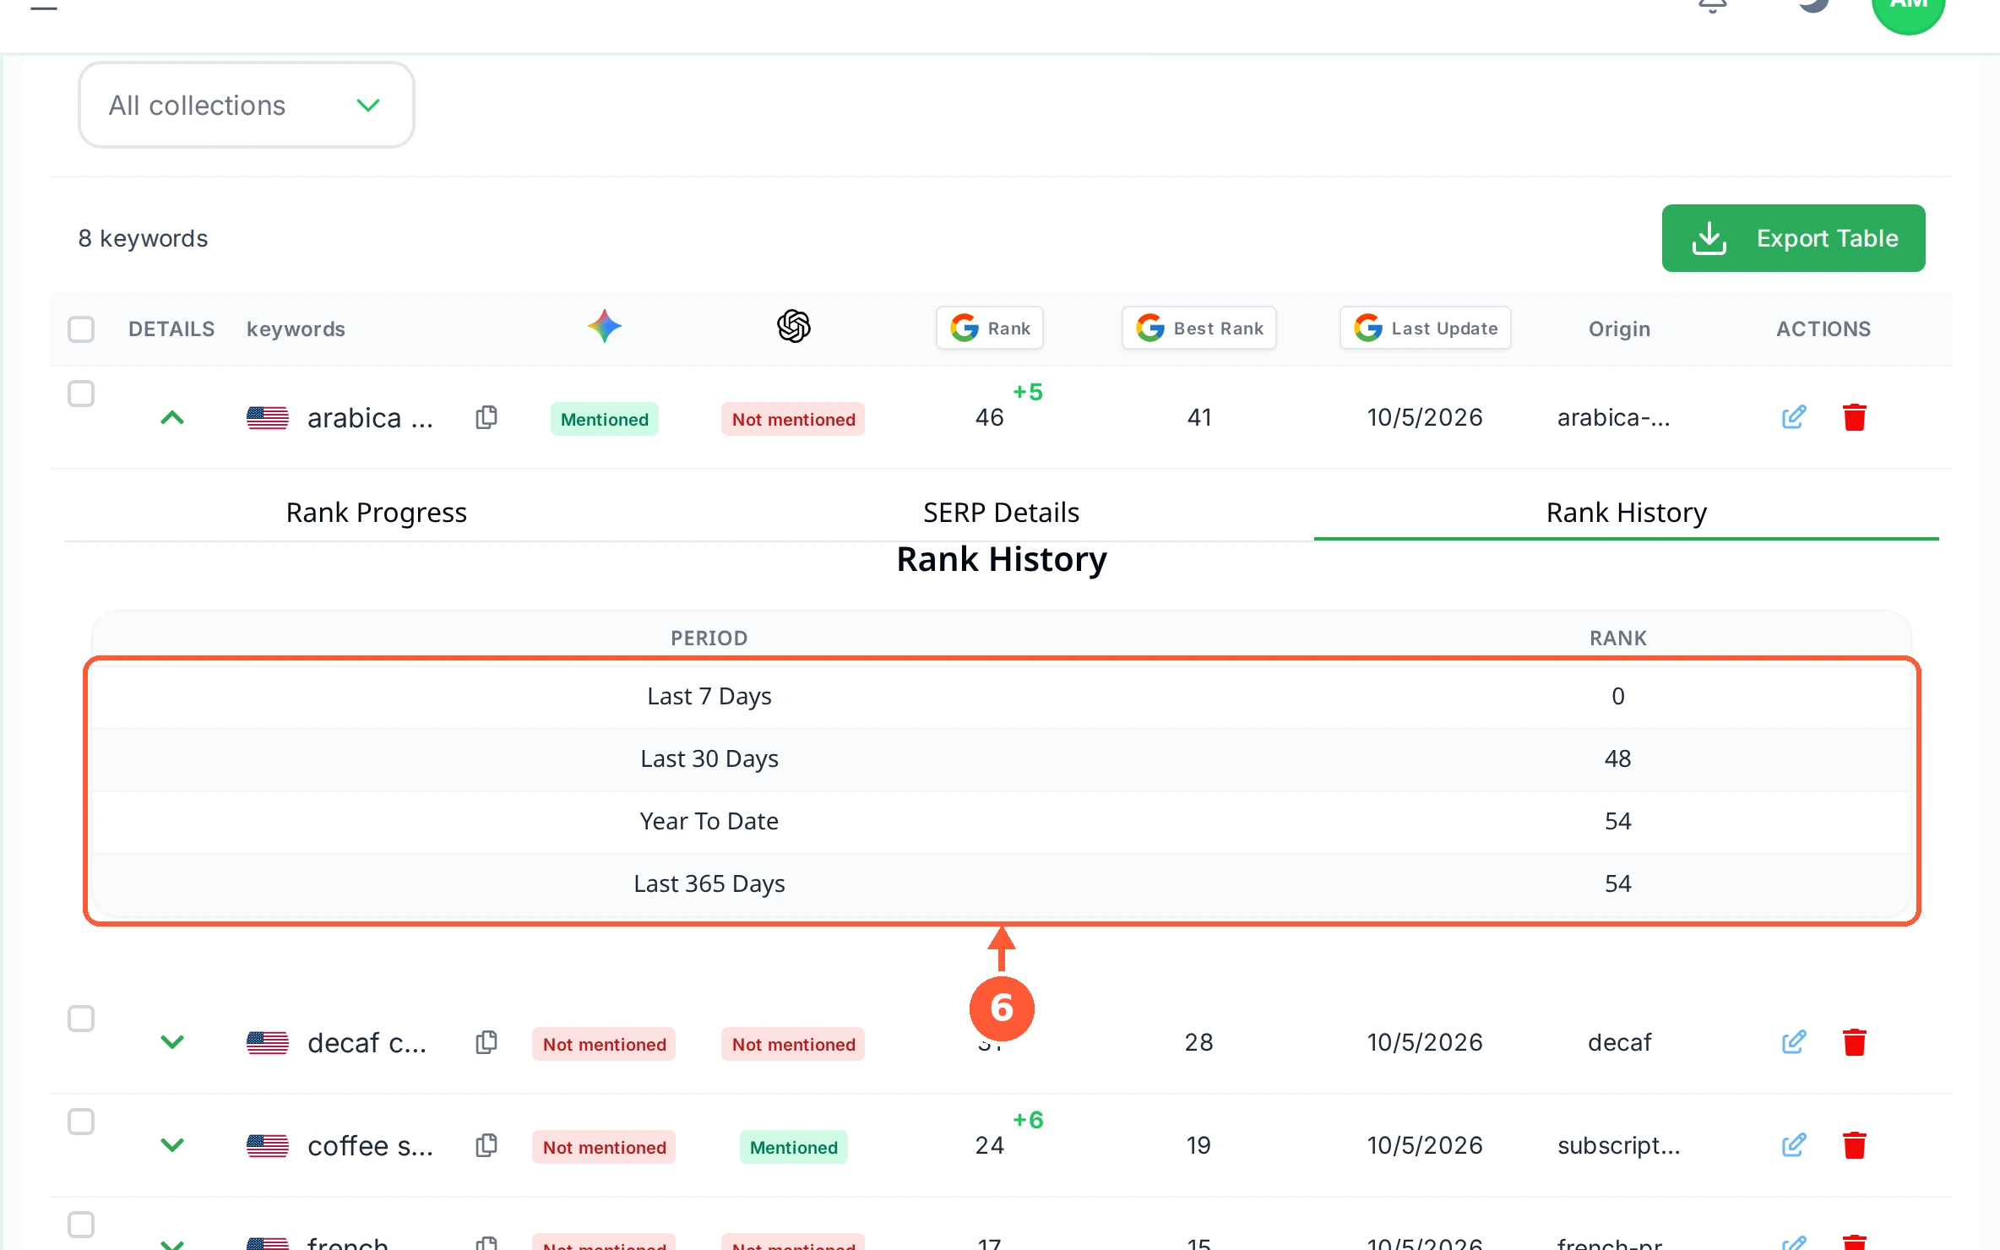The height and width of the screenshot is (1250, 2000).
Task: Click the Last 365 Days period row
Action: pyautogui.click(x=1002, y=883)
